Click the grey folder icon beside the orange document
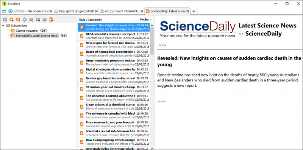Viewport: 303px width, 150px height. coord(45,20)
